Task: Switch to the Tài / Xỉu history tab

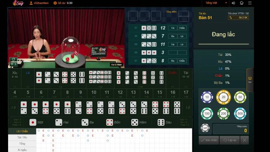Action: 22,137
